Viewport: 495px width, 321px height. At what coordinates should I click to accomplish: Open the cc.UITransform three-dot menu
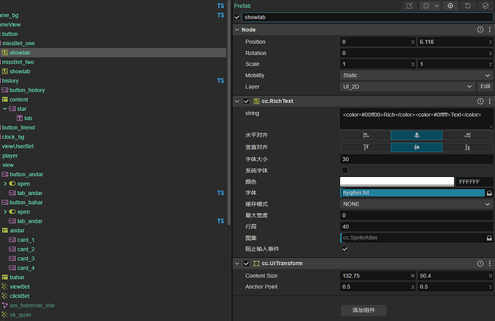[x=490, y=263]
